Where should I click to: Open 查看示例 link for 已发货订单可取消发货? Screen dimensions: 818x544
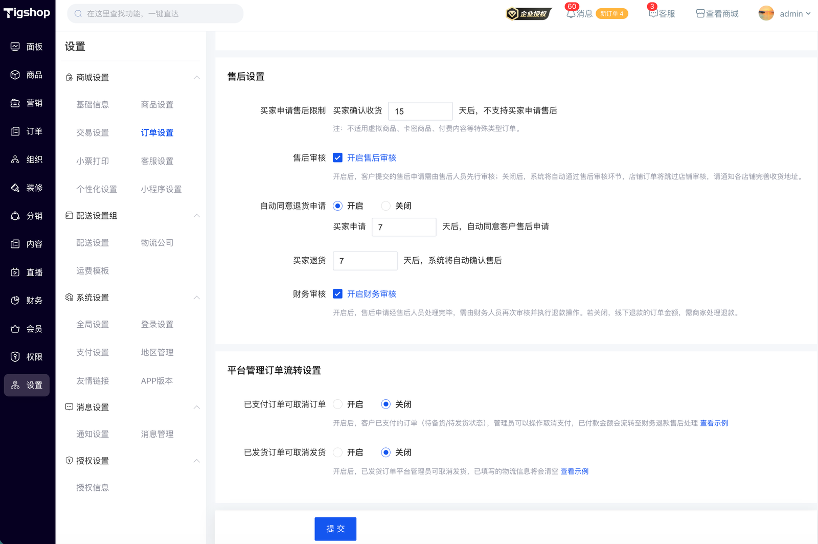point(574,471)
